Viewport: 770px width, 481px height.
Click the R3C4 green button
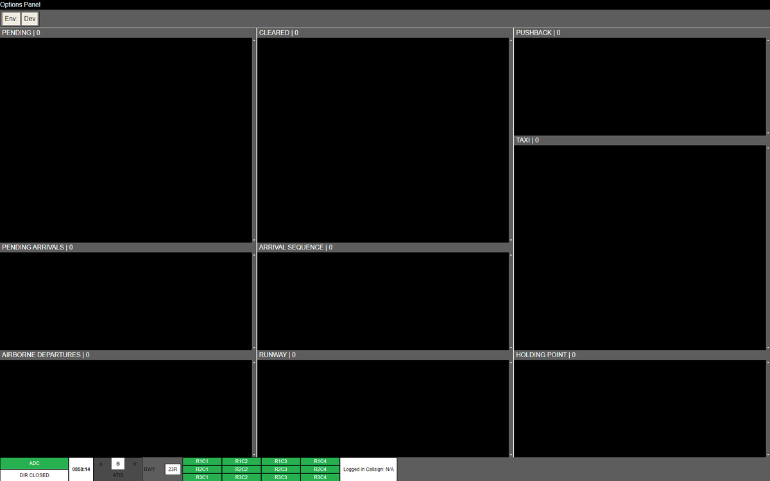pos(320,477)
